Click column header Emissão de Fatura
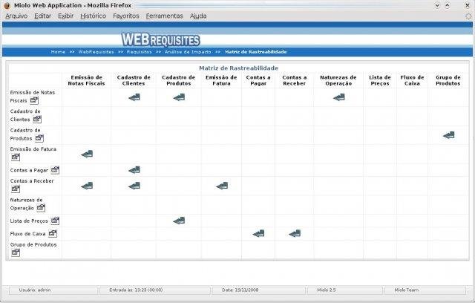 pos(221,80)
